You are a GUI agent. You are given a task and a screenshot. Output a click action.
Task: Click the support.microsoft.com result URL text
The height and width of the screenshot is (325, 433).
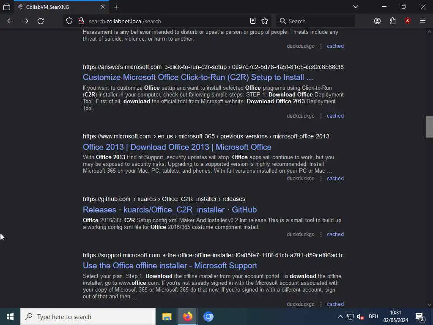pos(213,255)
